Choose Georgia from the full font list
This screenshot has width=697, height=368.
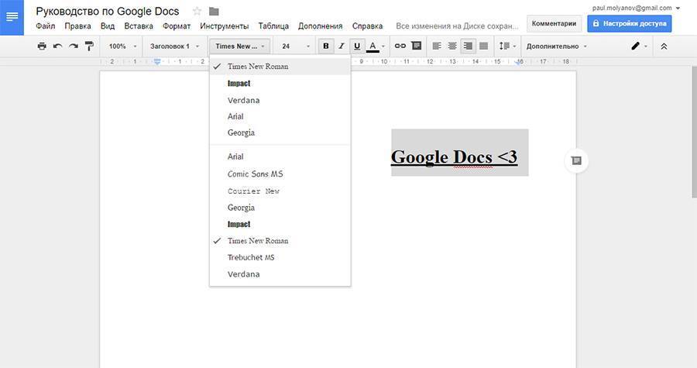(x=280, y=208)
